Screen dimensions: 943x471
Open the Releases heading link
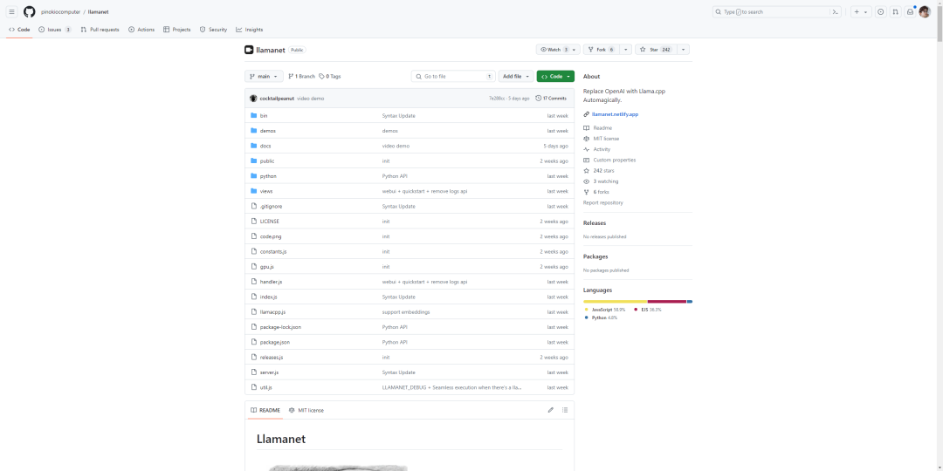[595, 223]
